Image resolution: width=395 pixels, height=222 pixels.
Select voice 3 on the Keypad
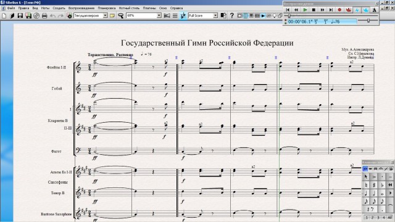coord(378,218)
